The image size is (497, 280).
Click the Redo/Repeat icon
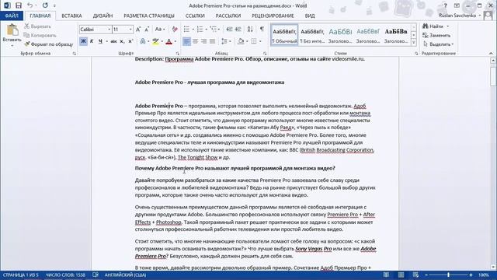(45, 5)
